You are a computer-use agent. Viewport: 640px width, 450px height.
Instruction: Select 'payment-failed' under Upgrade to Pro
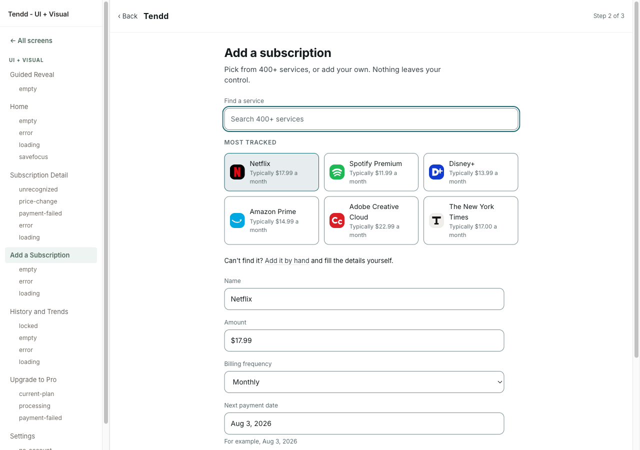(x=40, y=418)
